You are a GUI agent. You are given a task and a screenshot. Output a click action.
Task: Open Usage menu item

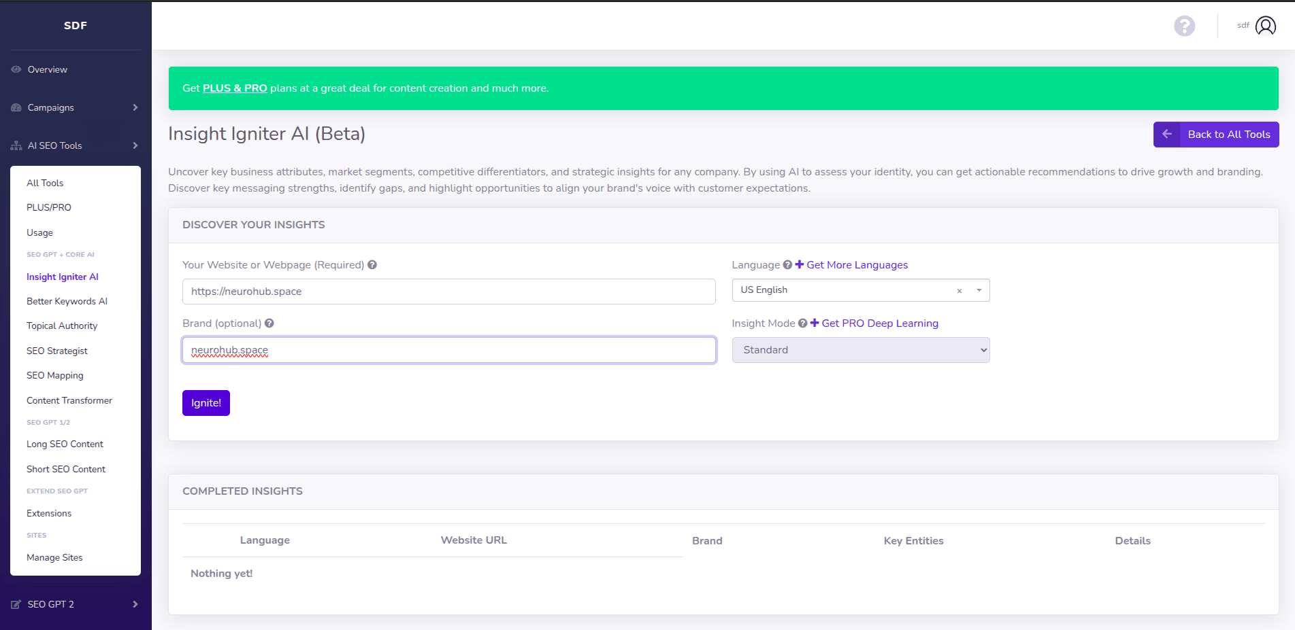39,232
